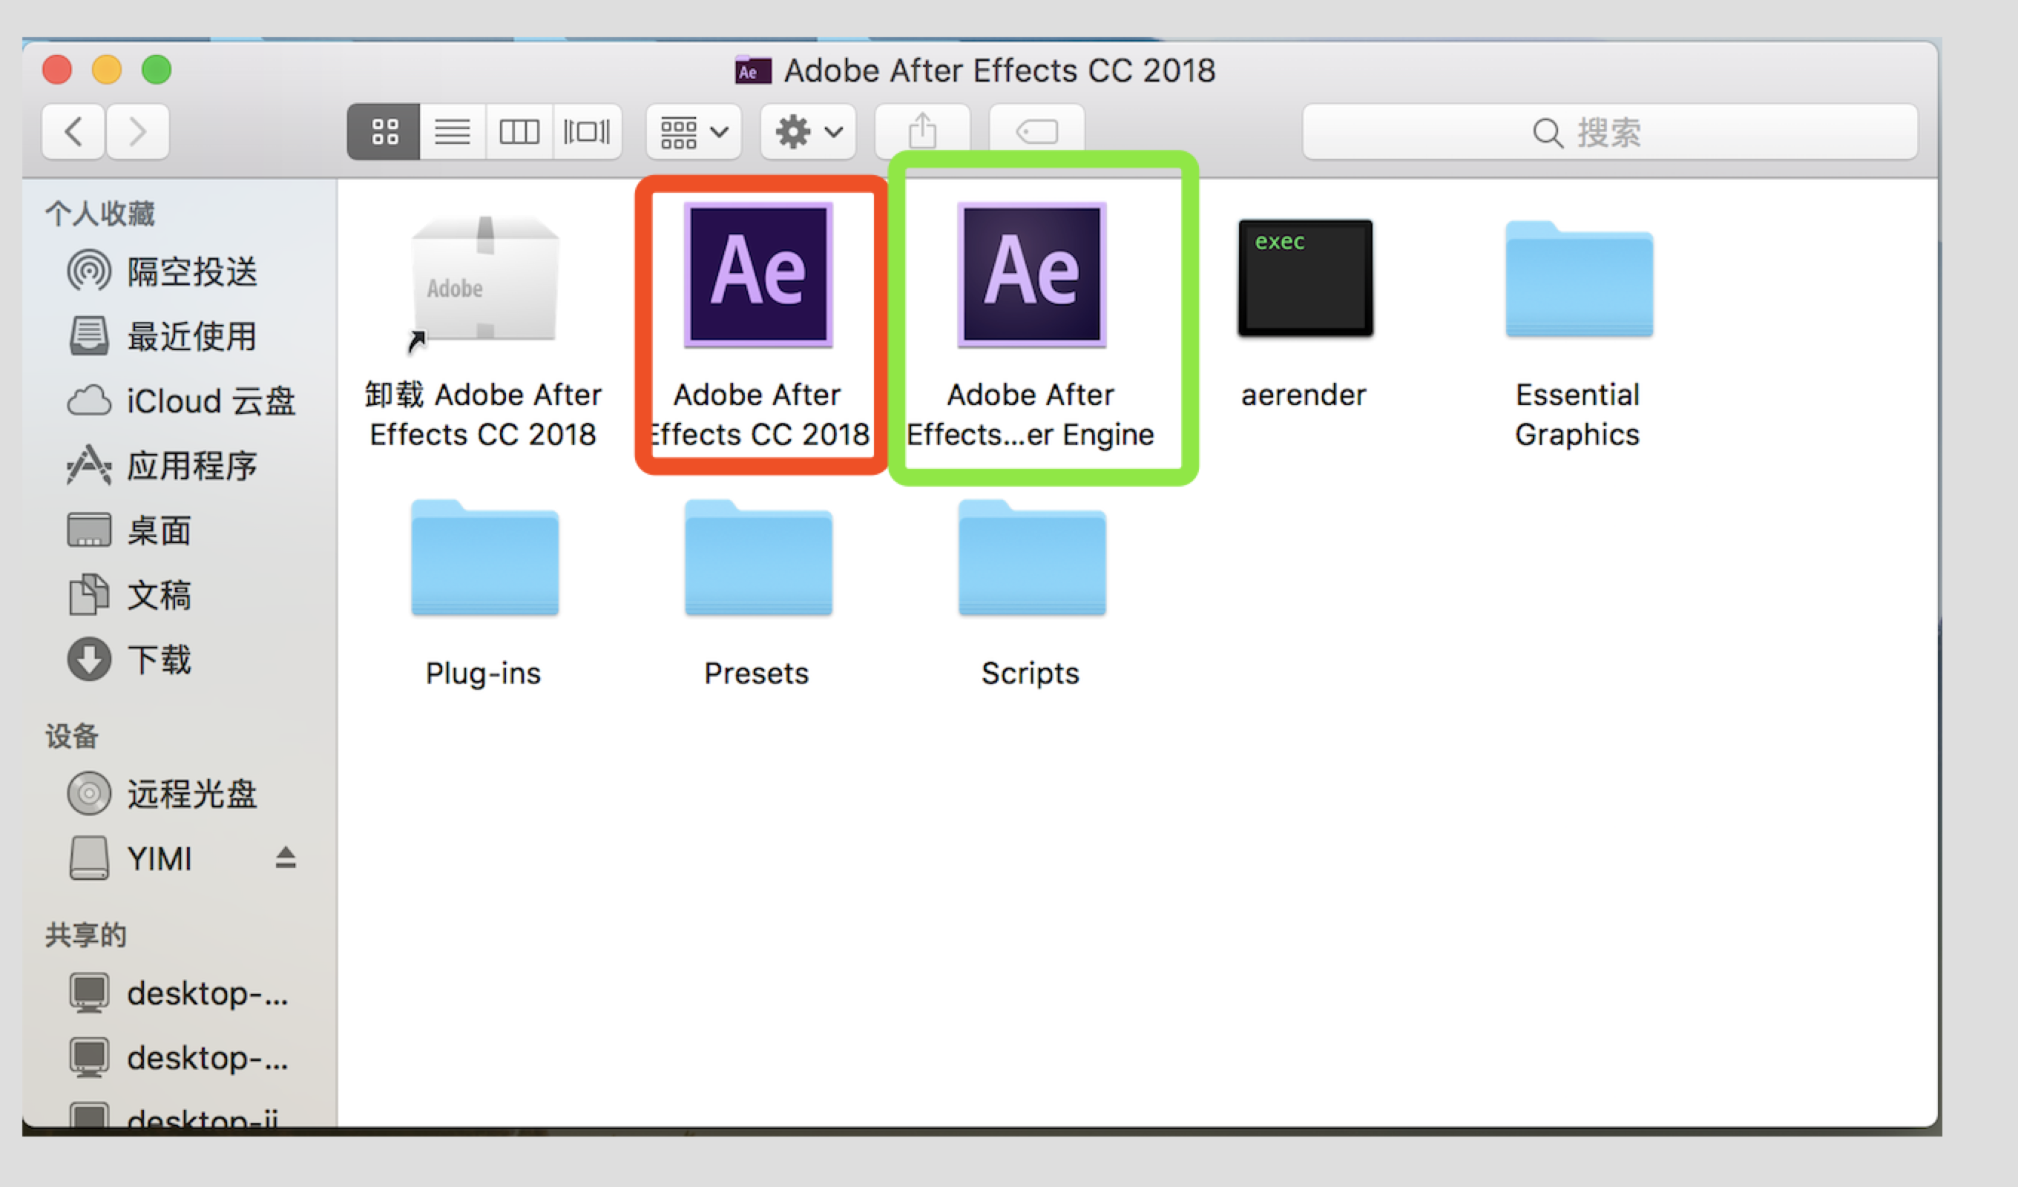Select the YIMI drive in sidebar

[131, 858]
